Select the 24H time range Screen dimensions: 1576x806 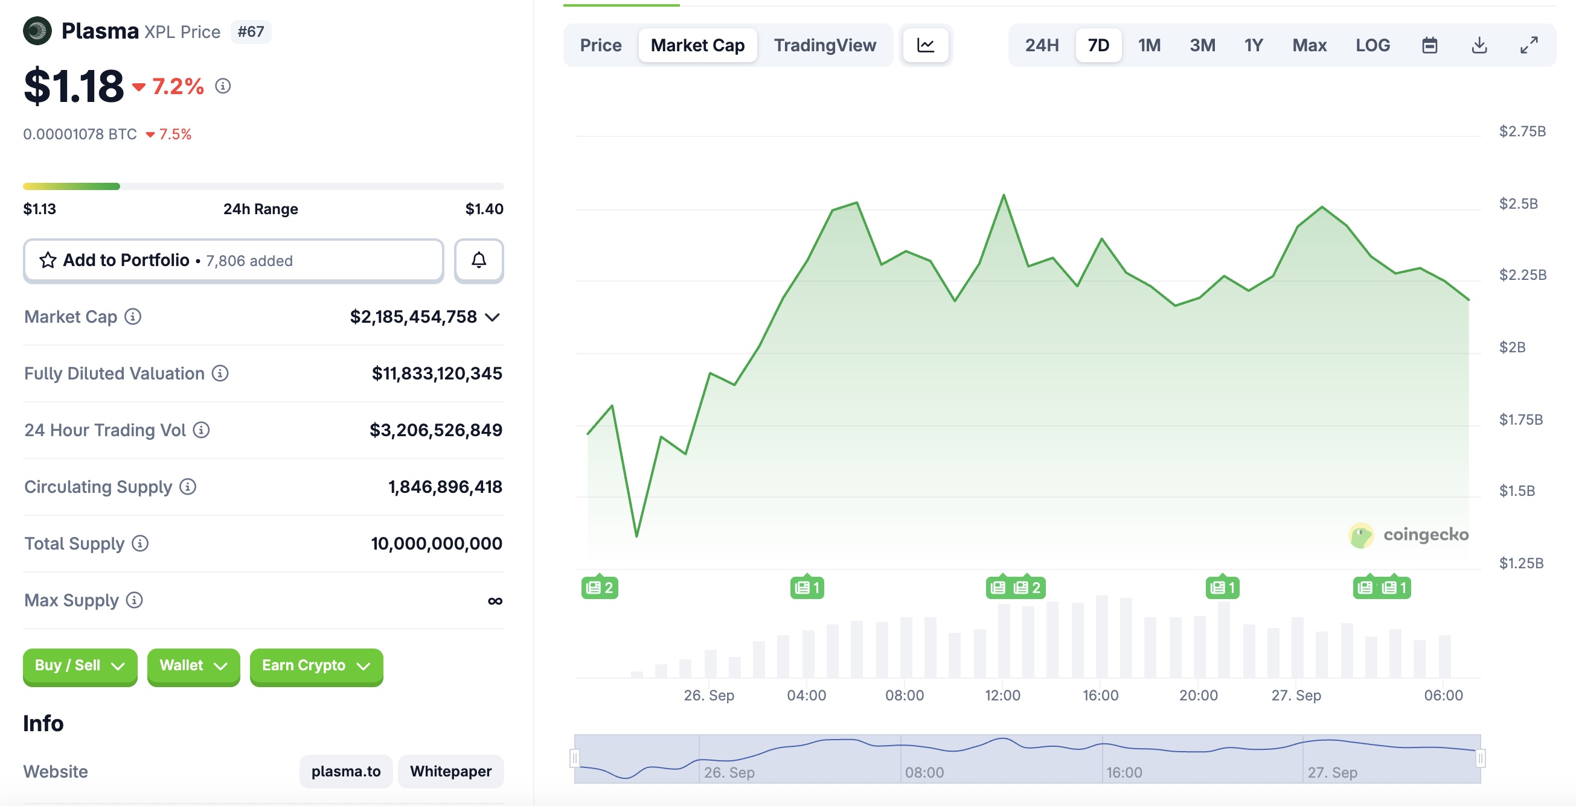click(1041, 45)
